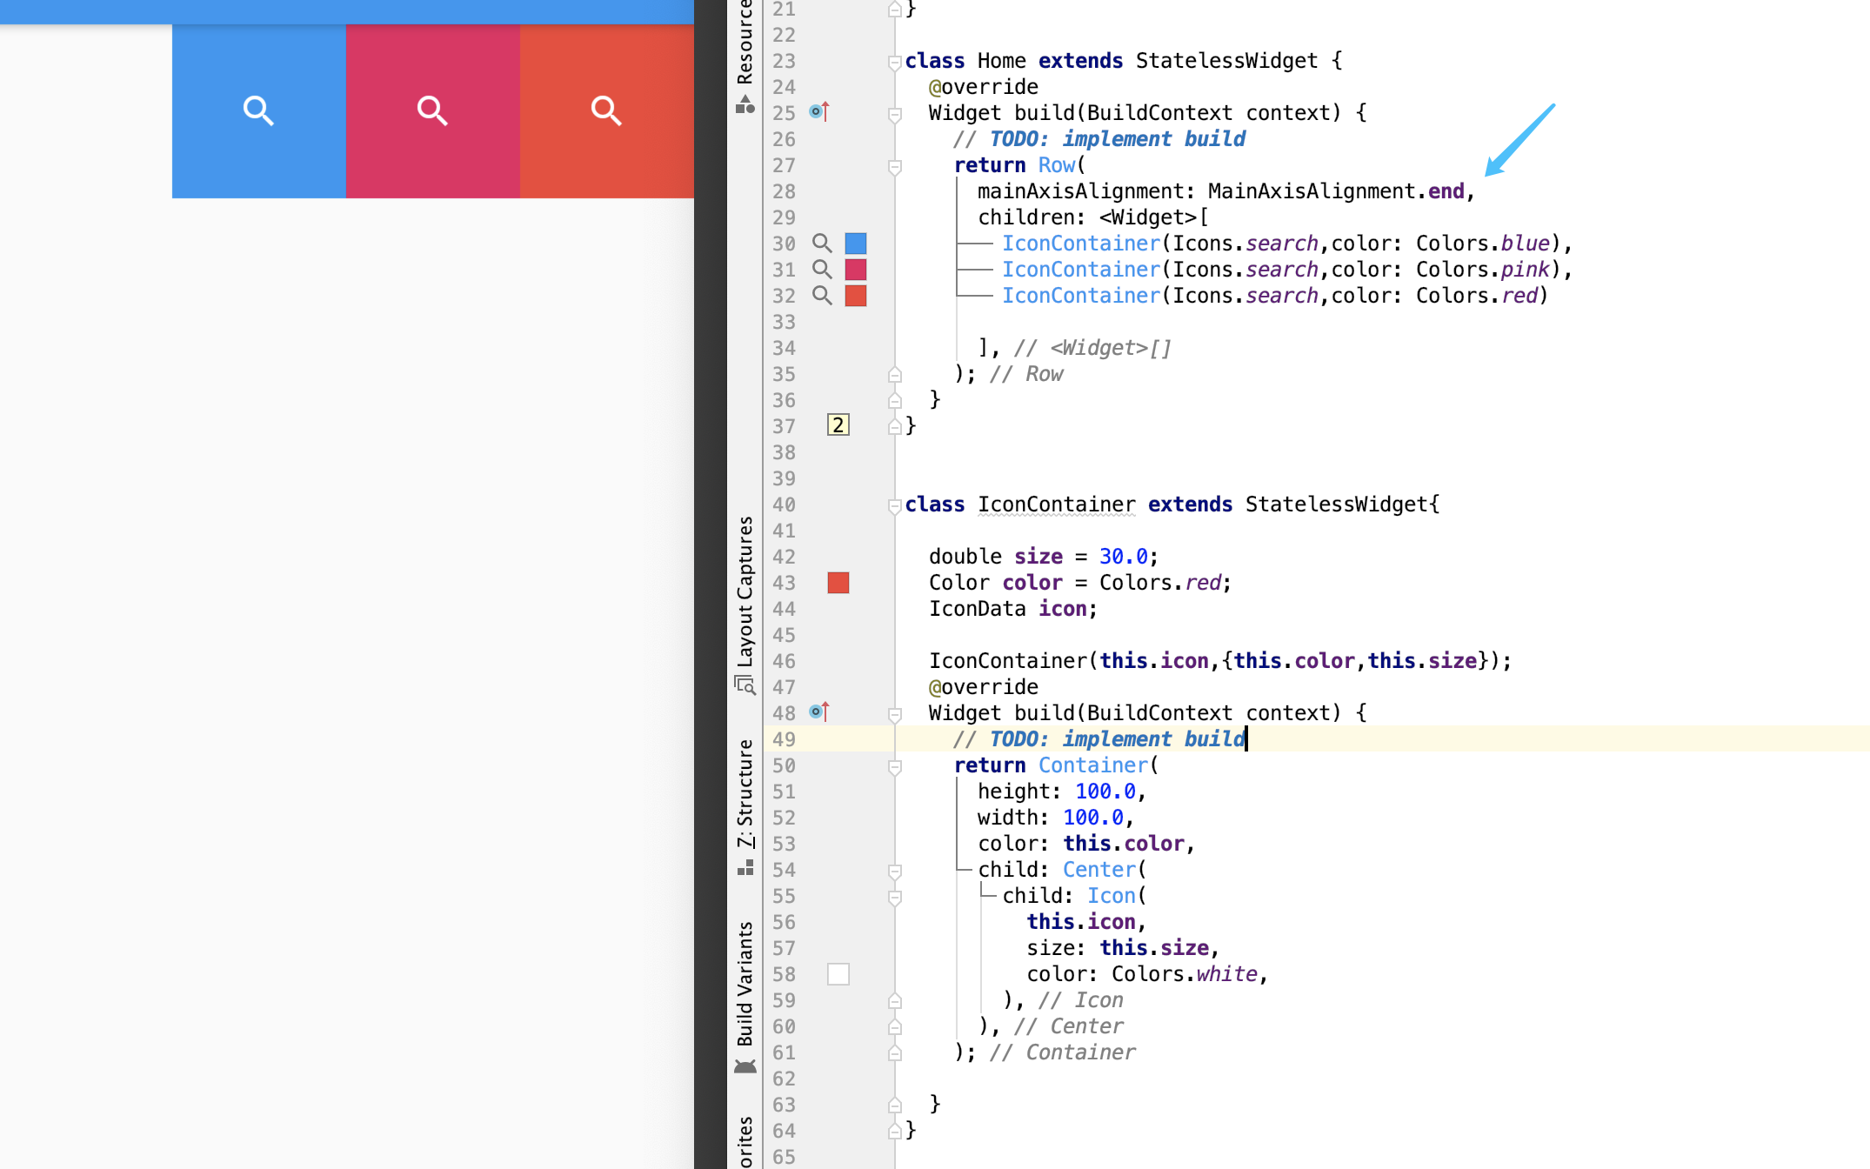Fold the Container block at line 50

click(x=894, y=766)
